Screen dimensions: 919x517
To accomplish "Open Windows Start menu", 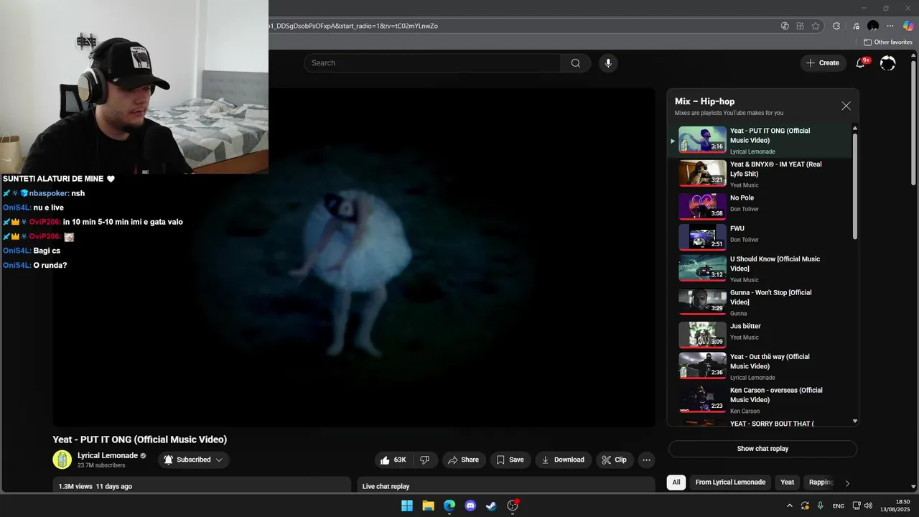I will point(407,506).
